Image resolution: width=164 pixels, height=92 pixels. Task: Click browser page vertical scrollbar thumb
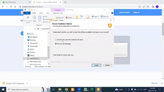pos(163,29)
